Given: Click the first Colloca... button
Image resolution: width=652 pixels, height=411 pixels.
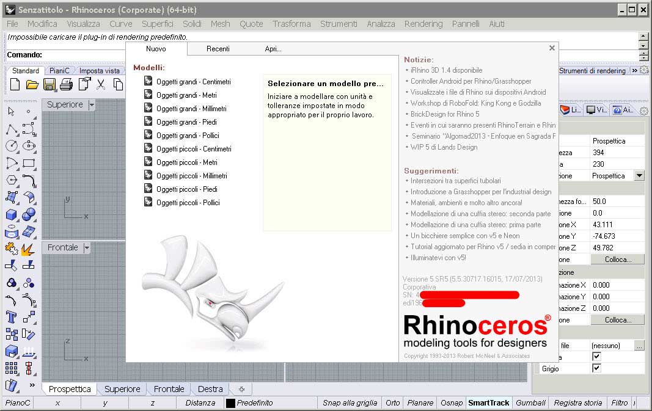Looking at the screenshot, I should tap(618, 260).
